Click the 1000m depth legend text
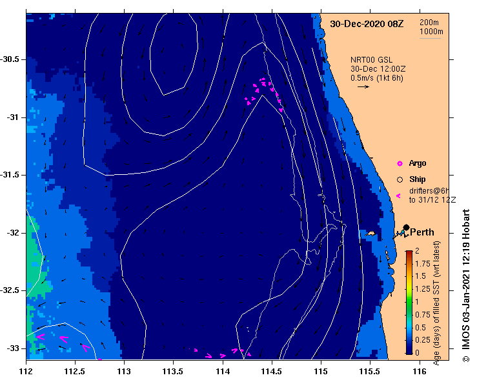The width and height of the screenshot is (477, 382). [x=431, y=32]
